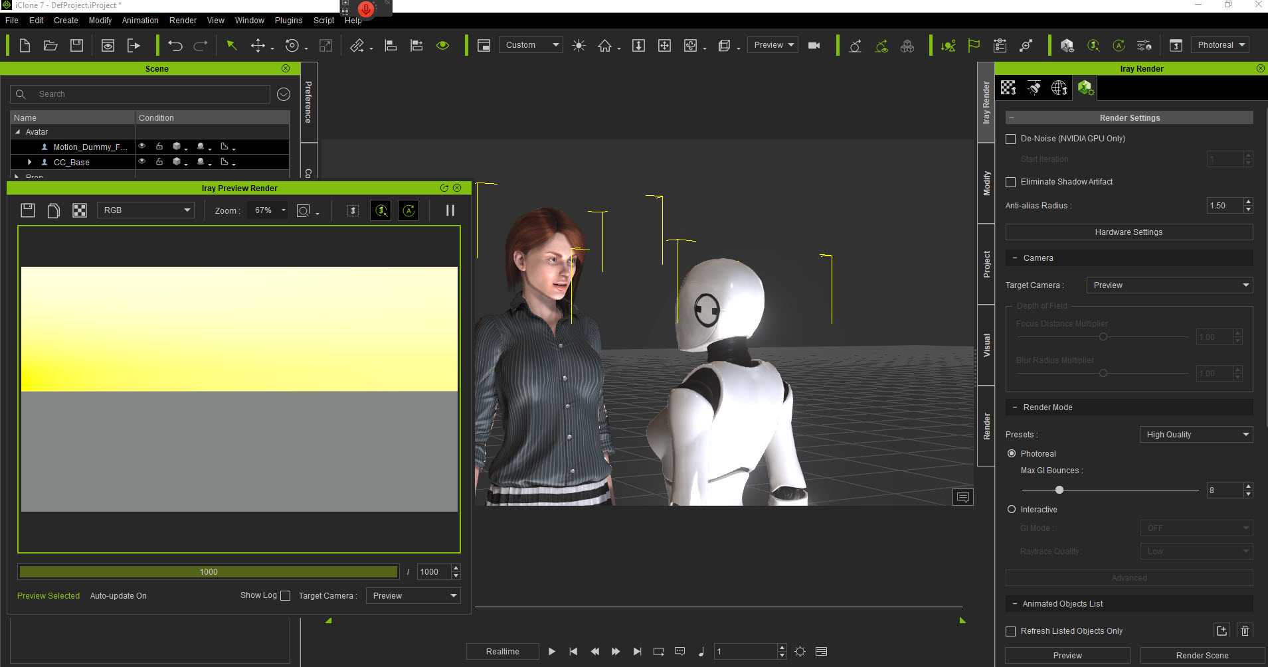Click Auto-update On
1268x667 pixels.
(118, 596)
